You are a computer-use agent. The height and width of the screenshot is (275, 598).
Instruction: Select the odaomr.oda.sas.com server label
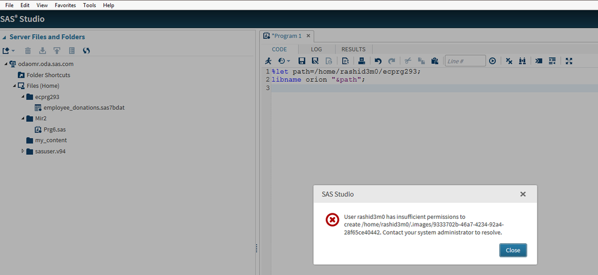pyautogui.click(x=45, y=64)
